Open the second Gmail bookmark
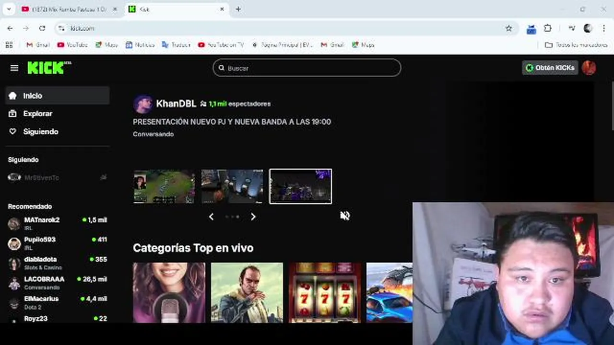Viewport: 614px width, 345px height. [332, 45]
